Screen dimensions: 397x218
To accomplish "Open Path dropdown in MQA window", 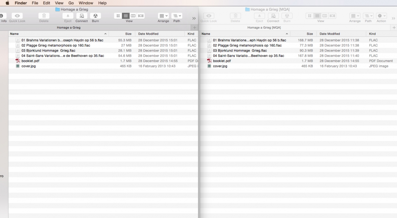I will [368, 16].
